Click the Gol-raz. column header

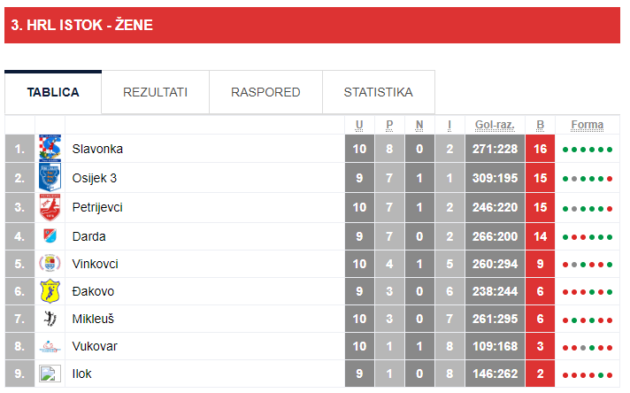pos(495,125)
